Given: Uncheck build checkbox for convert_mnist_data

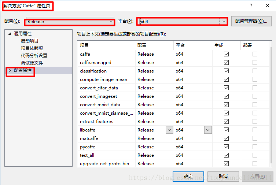Looking at the screenshot, I should point(227,105).
